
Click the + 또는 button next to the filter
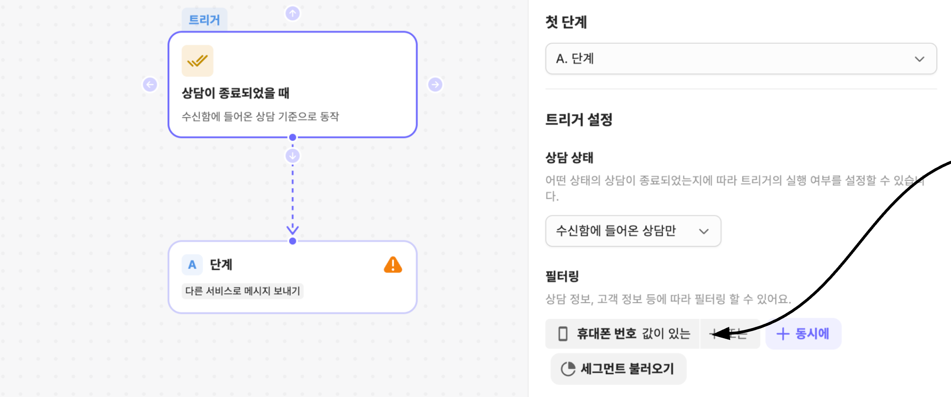(x=729, y=334)
